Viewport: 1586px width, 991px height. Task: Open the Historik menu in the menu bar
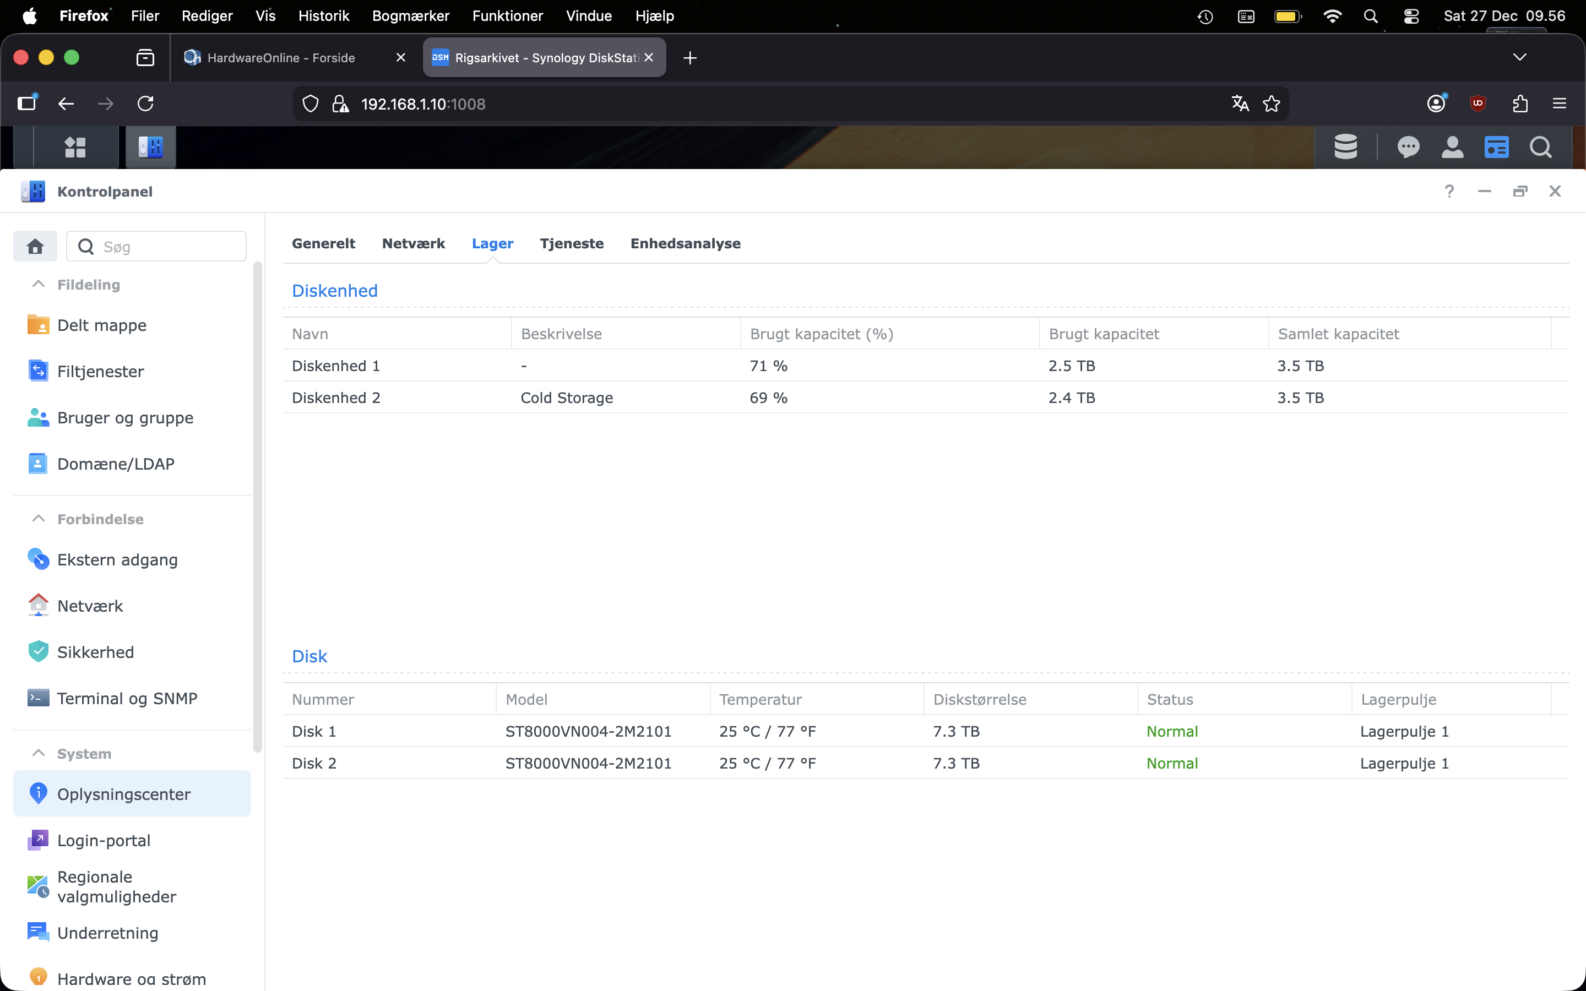(x=323, y=16)
